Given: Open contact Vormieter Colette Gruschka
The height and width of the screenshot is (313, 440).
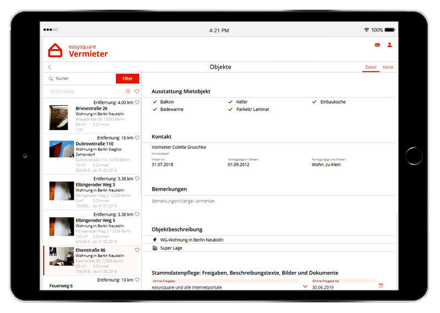Looking at the screenshot, I should click(x=179, y=147).
